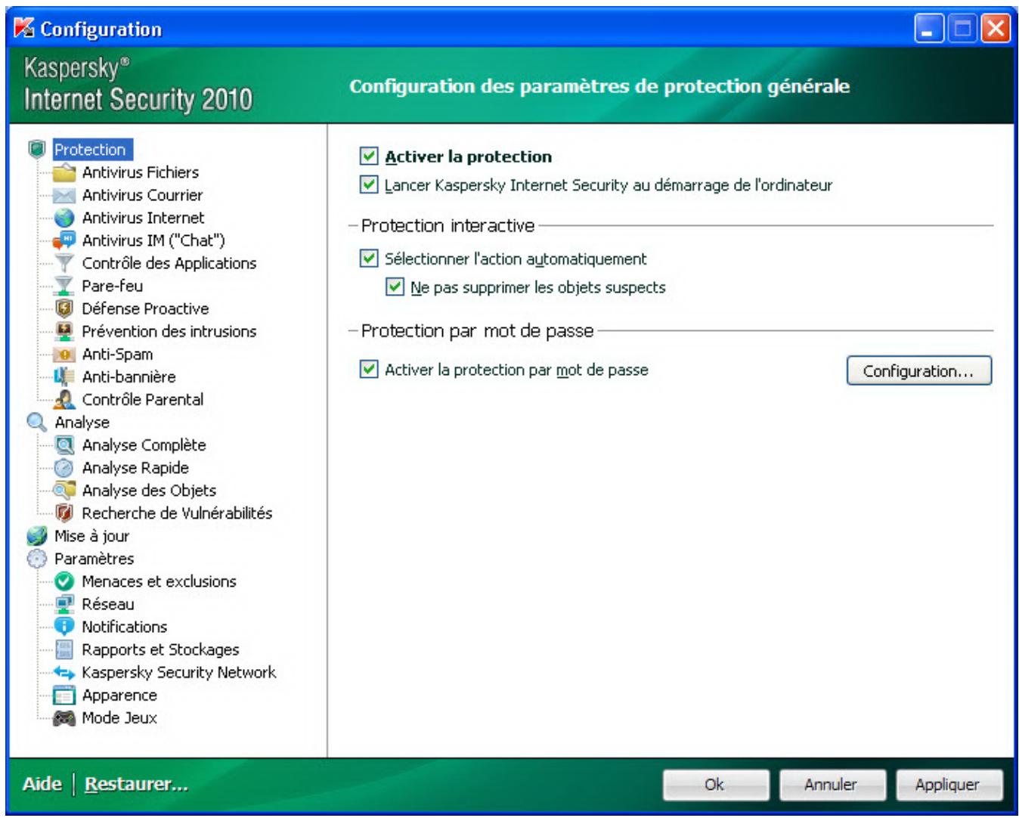Toggle Lancer Kaspersky au démarrage checkbox

(x=369, y=184)
